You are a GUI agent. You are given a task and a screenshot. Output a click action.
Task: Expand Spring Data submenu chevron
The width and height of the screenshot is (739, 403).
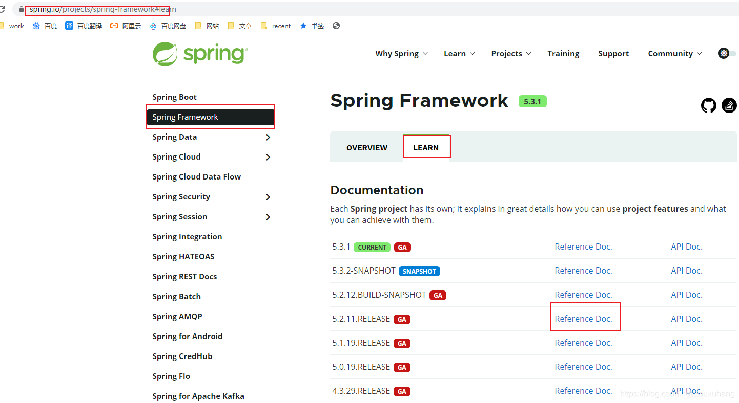(268, 137)
